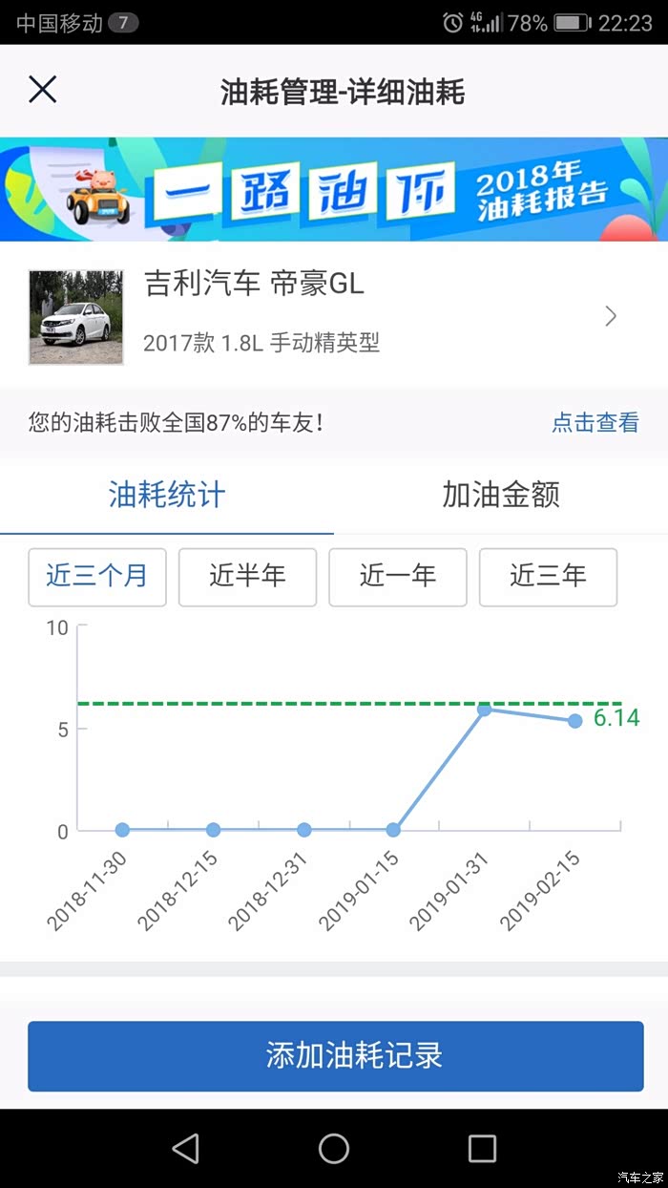
Task: Tap the 4G signal strength icon
Action: coord(487,23)
